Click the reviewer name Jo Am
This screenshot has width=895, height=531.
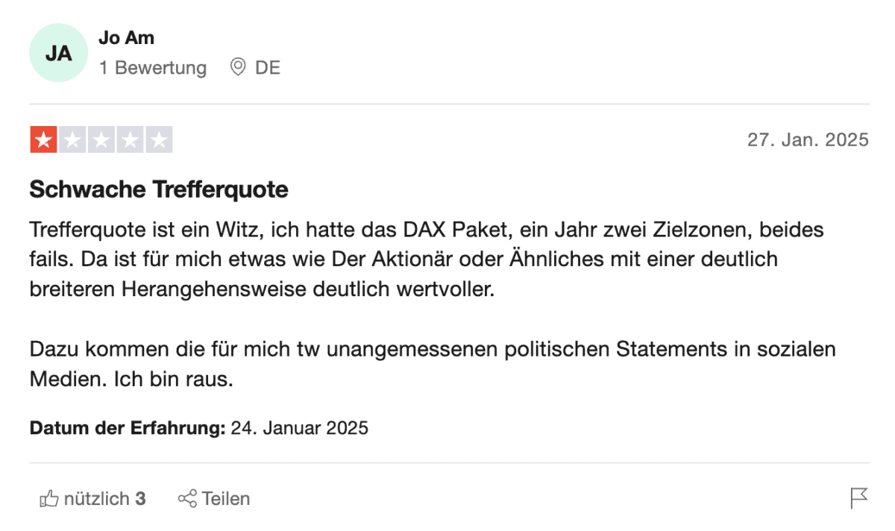126,37
